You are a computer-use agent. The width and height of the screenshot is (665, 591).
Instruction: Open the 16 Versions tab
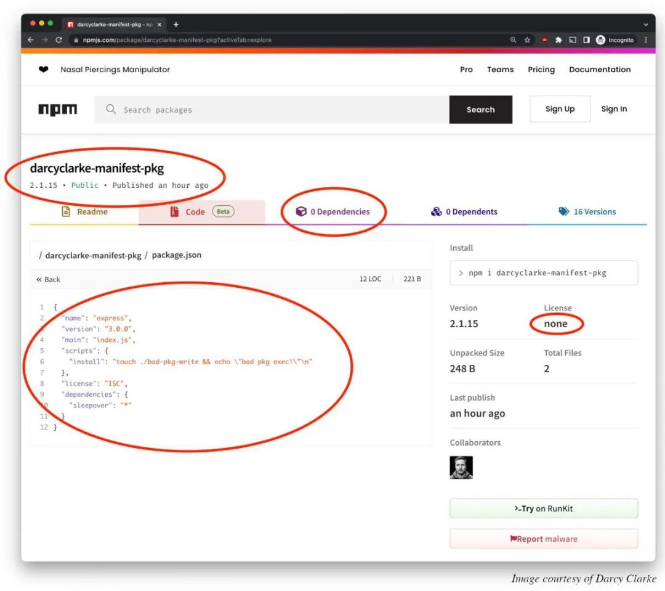[x=587, y=211]
